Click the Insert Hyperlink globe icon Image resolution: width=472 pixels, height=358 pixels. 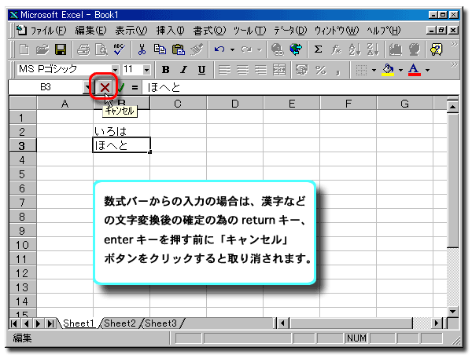pos(277,49)
